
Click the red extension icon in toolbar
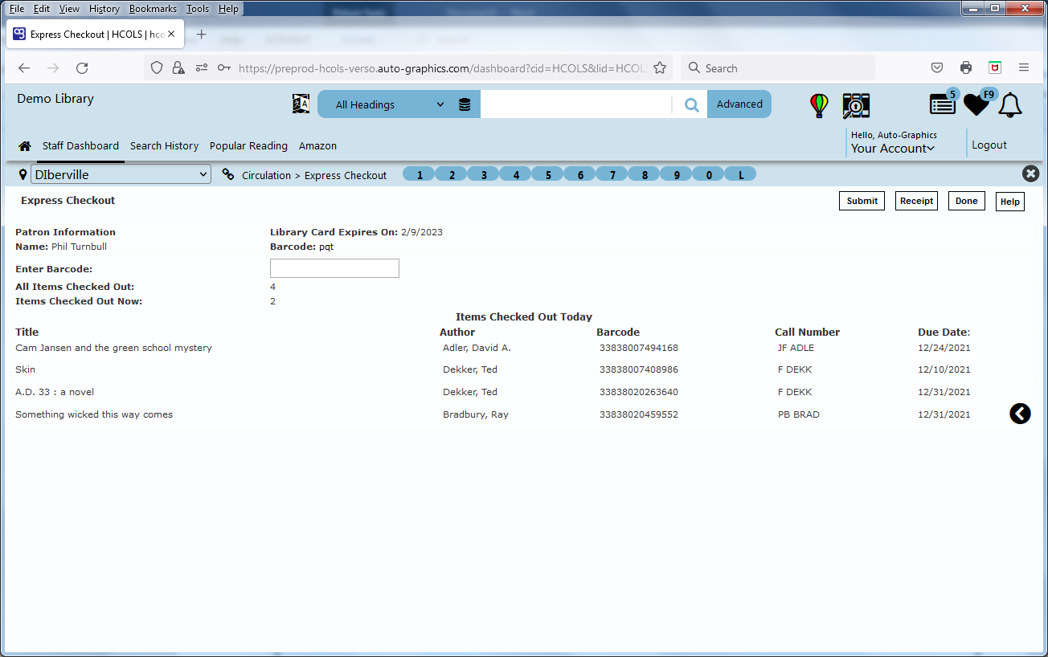[x=995, y=68]
